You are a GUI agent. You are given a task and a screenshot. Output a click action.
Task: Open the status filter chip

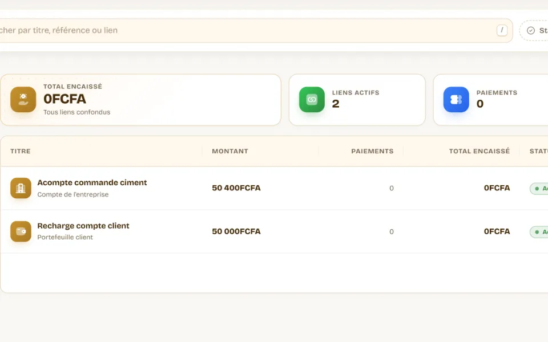[x=534, y=31]
